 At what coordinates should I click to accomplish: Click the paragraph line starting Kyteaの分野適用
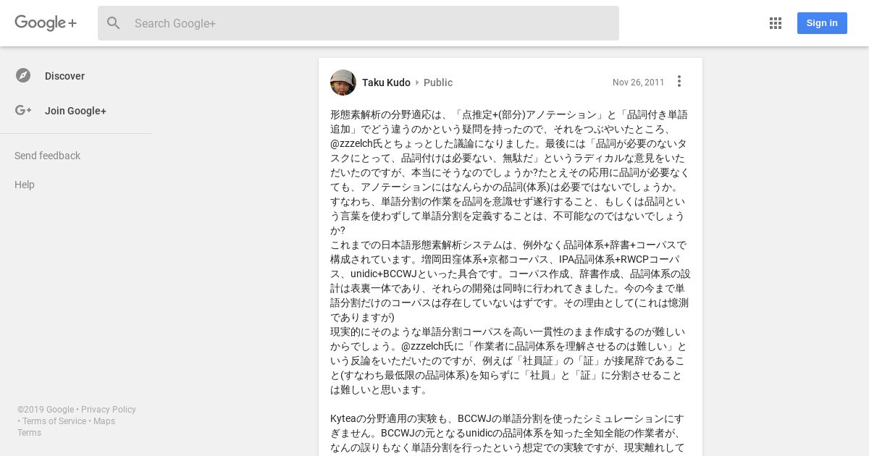[x=507, y=418]
